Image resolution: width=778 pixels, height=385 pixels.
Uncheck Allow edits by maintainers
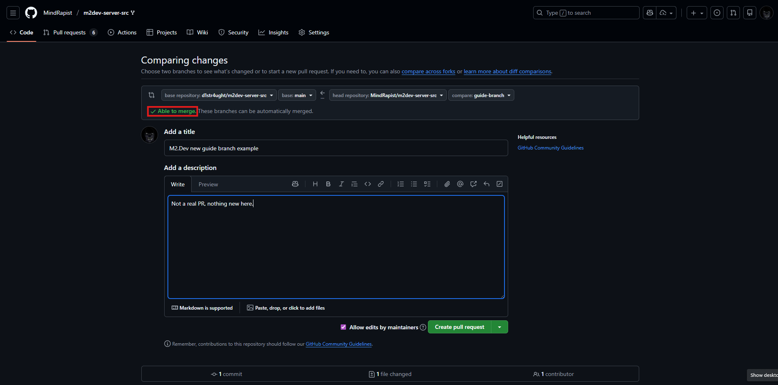tap(343, 327)
